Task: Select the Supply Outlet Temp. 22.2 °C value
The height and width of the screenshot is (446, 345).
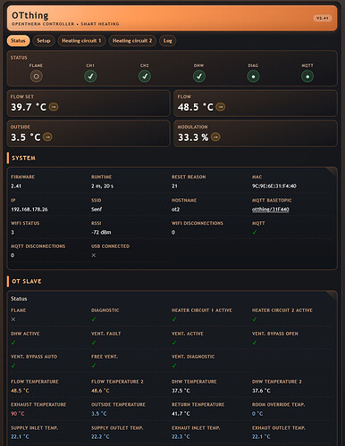Action: point(100,437)
